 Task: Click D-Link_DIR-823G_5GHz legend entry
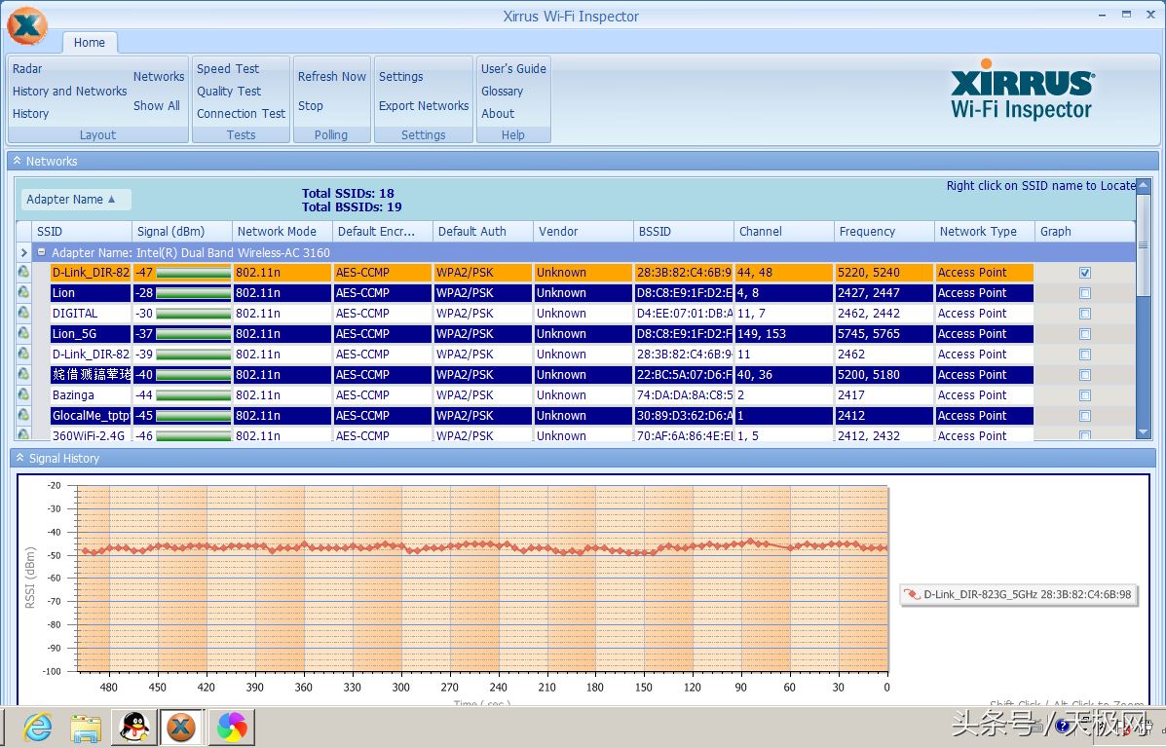pyautogui.click(x=1019, y=594)
